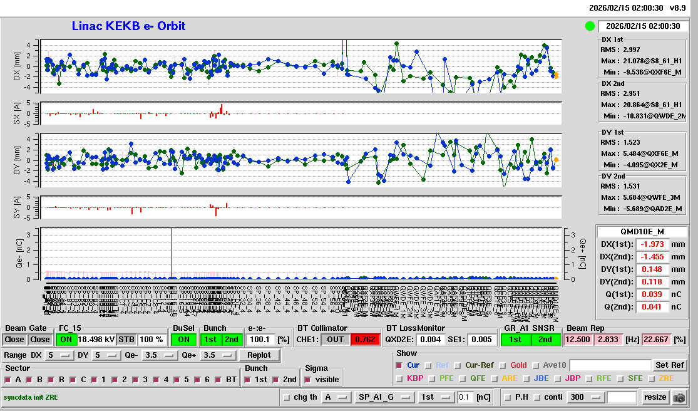
Task: Open the SP_A1_G monitor dropdown
Action: (x=384, y=397)
